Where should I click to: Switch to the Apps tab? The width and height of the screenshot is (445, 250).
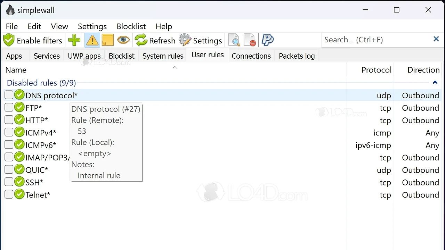(x=14, y=56)
